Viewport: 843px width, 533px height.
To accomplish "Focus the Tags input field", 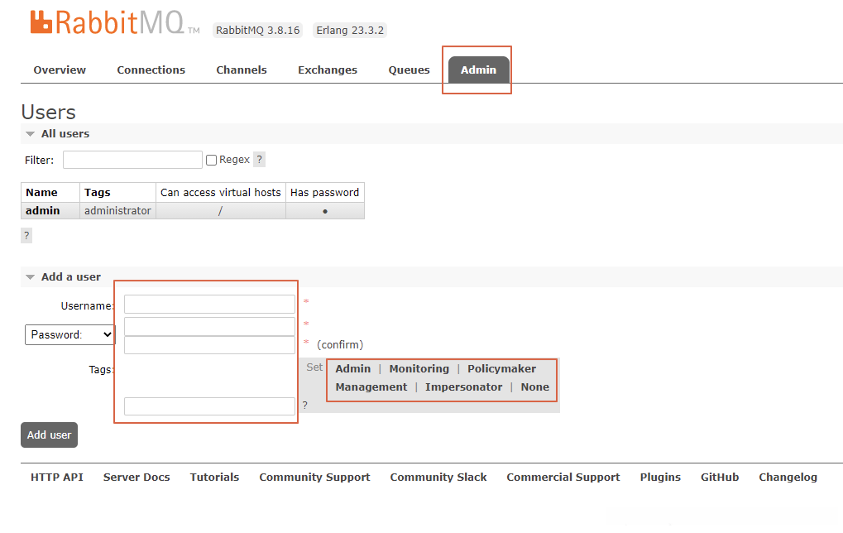I will tap(209, 406).
